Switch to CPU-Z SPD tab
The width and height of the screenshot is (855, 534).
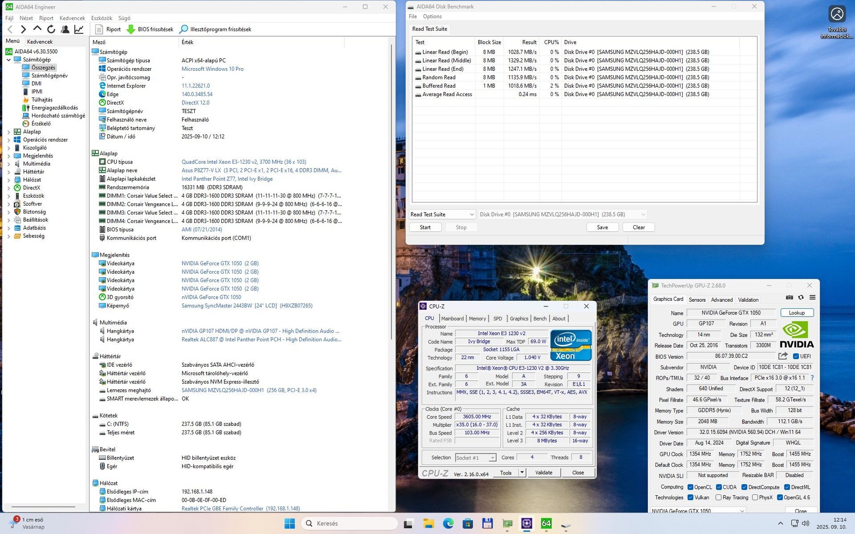498,319
